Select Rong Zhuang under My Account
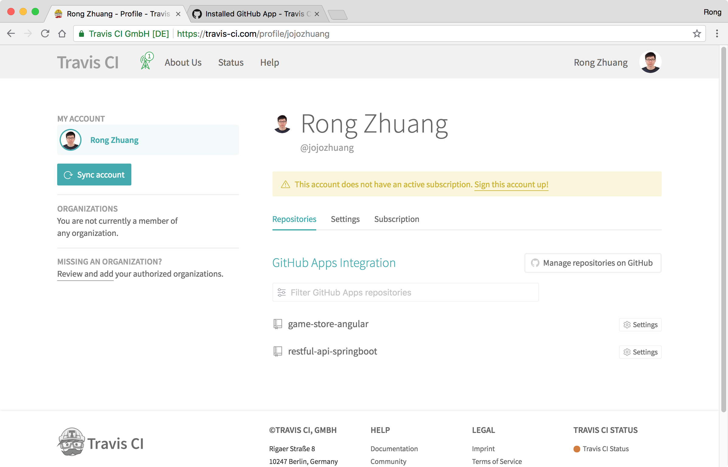Image resolution: width=728 pixels, height=467 pixels. pos(148,140)
